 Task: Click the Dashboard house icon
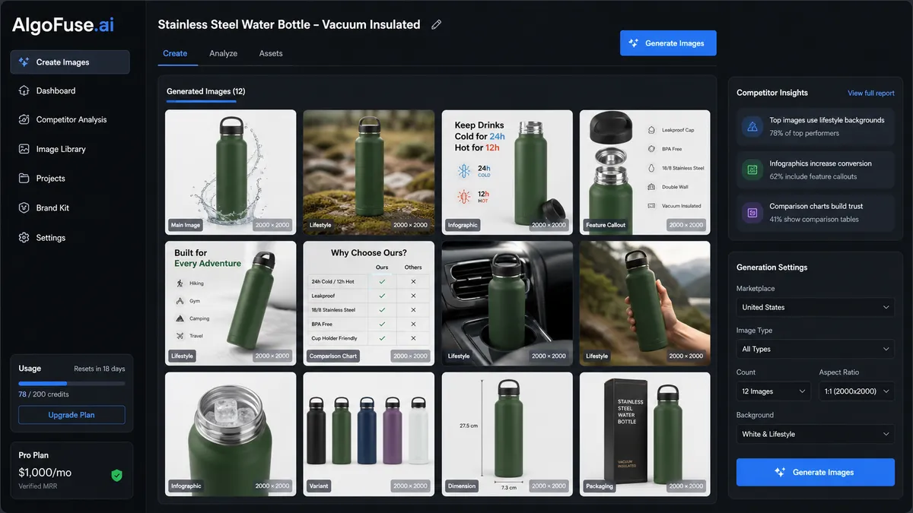point(24,90)
